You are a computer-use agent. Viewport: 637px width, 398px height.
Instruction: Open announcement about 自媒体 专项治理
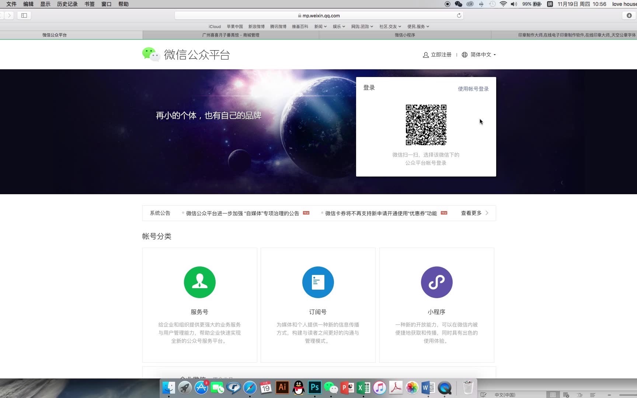(243, 213)
